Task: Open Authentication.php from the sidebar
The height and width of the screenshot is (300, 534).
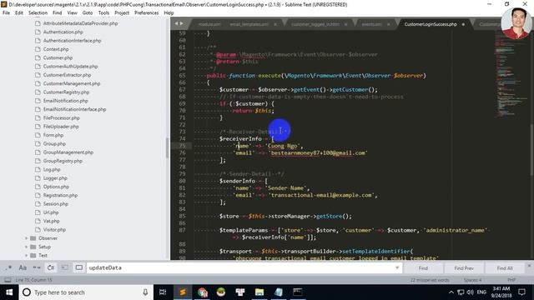Action: pos(63,32)
